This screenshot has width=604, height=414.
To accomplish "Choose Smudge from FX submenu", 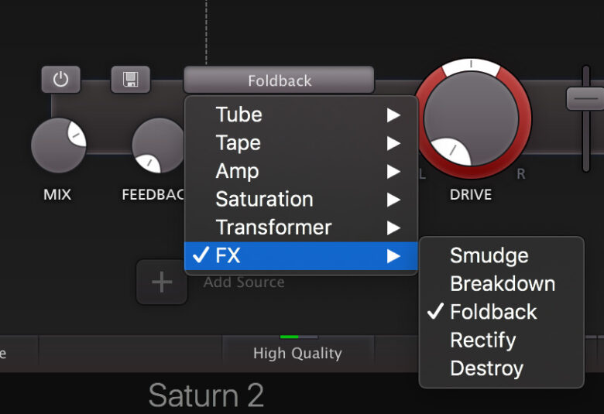I will tap(502, 255).
